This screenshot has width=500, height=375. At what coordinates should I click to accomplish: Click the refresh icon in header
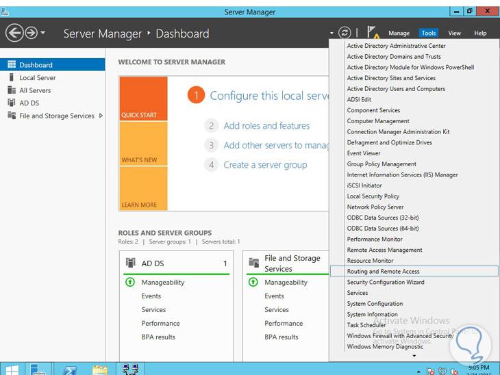345,33
